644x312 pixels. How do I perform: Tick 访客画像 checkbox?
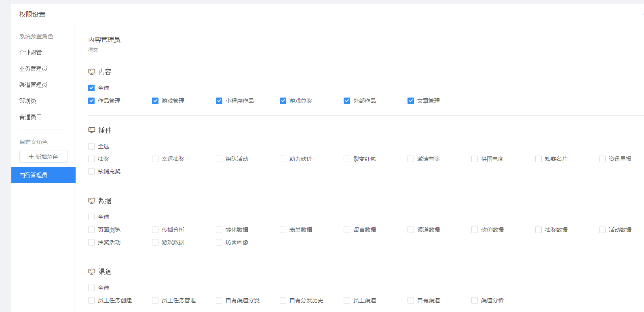tap(219, 242)
